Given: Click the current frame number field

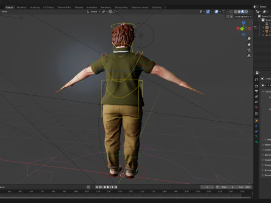Looking at the screenshot, I should click(207, 187).
